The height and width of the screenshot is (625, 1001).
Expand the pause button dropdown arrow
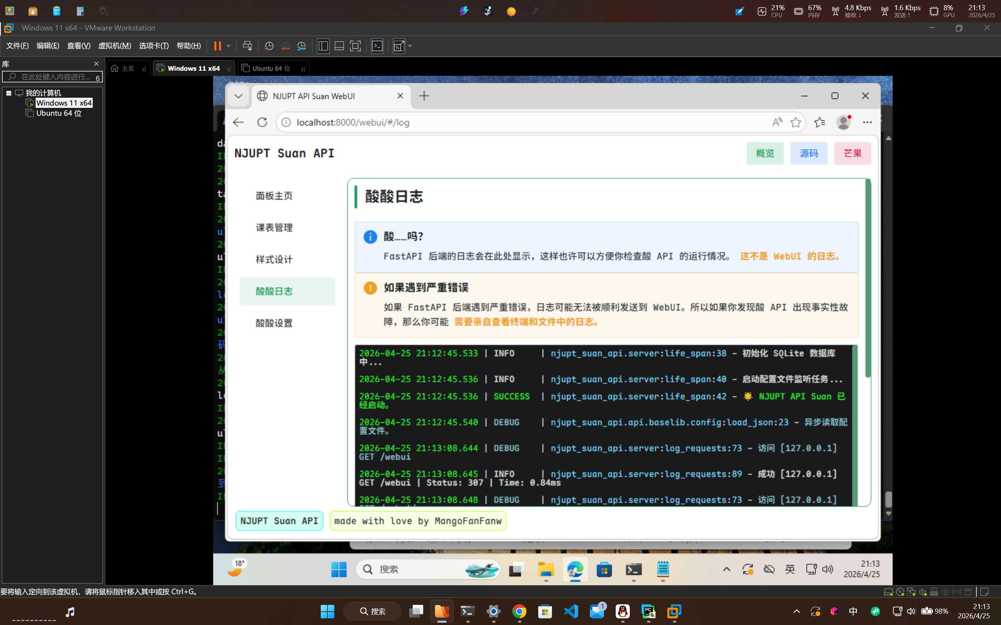[x=228, y=46]
